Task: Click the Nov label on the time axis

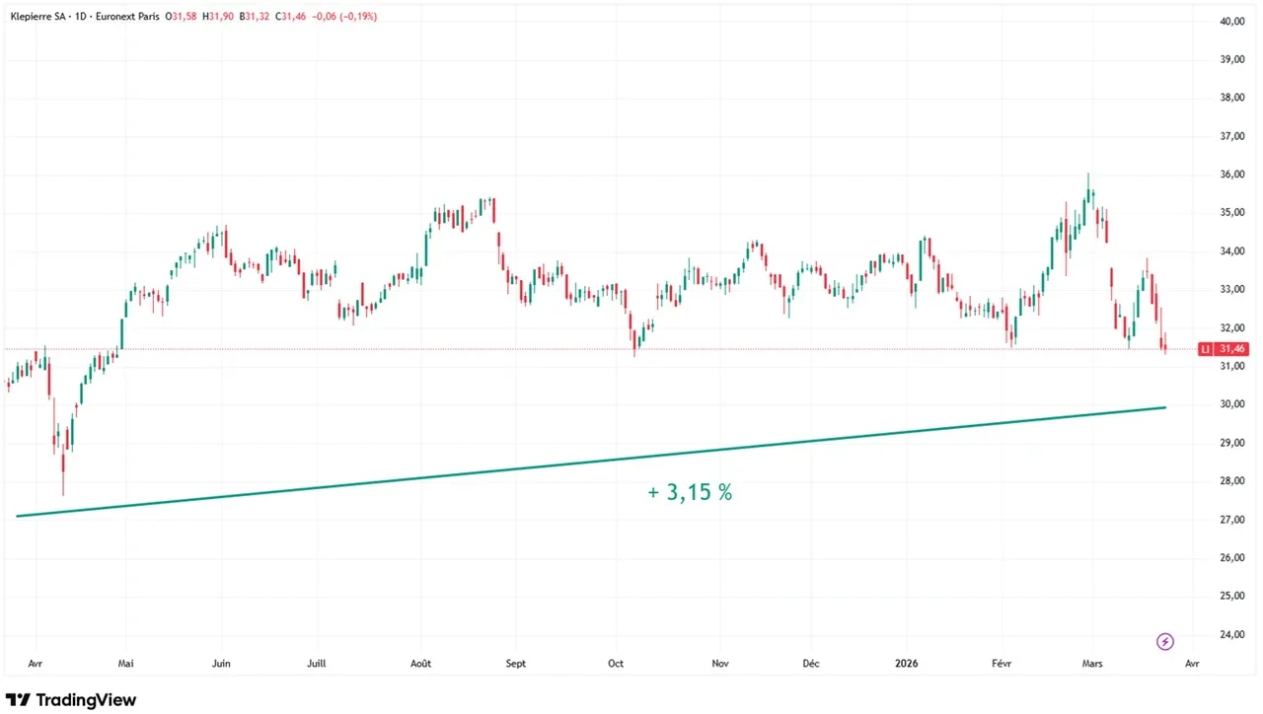Action: [720, 664]
